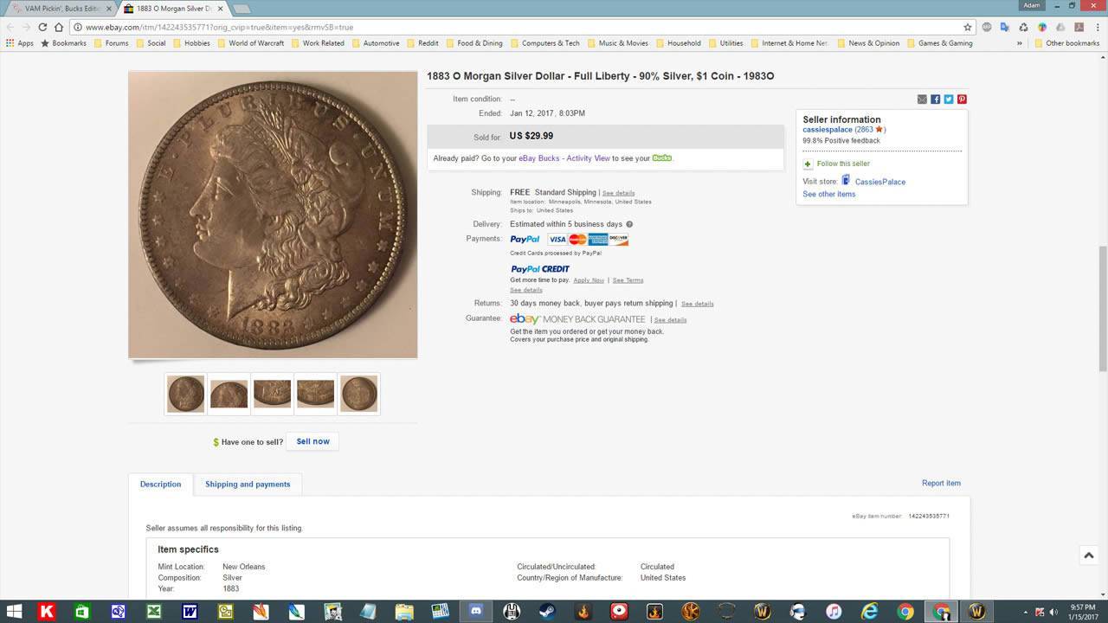The image size is (1108, 623).
Task: Open Internet Explorer from the taskbar
Action: (x=869, y=612)
